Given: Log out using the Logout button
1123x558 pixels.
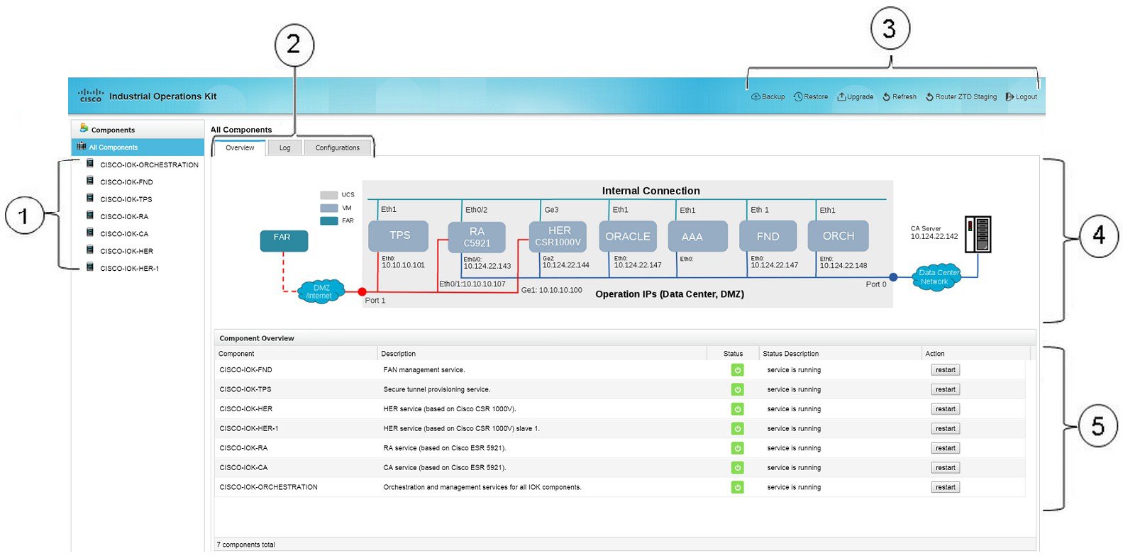Looking at the screenshot, I should click(1022, 96).
